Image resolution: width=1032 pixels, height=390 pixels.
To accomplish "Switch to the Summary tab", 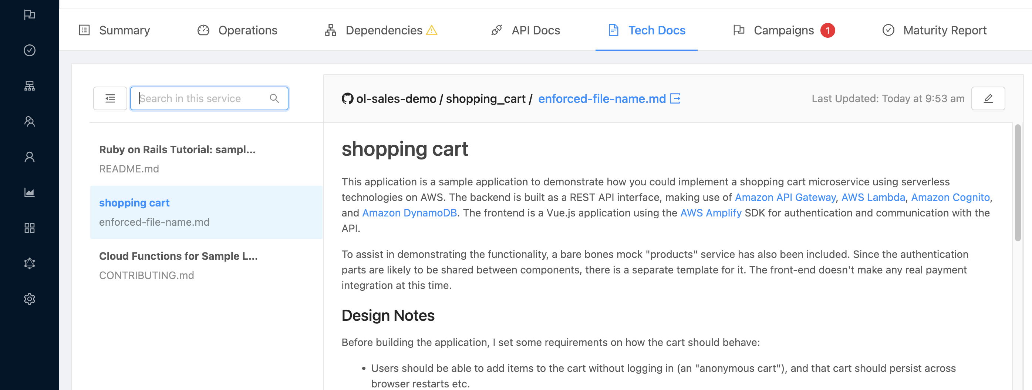I will [115, 30].
